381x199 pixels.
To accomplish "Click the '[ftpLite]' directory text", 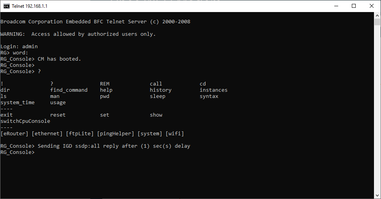I will click(80, 134).
